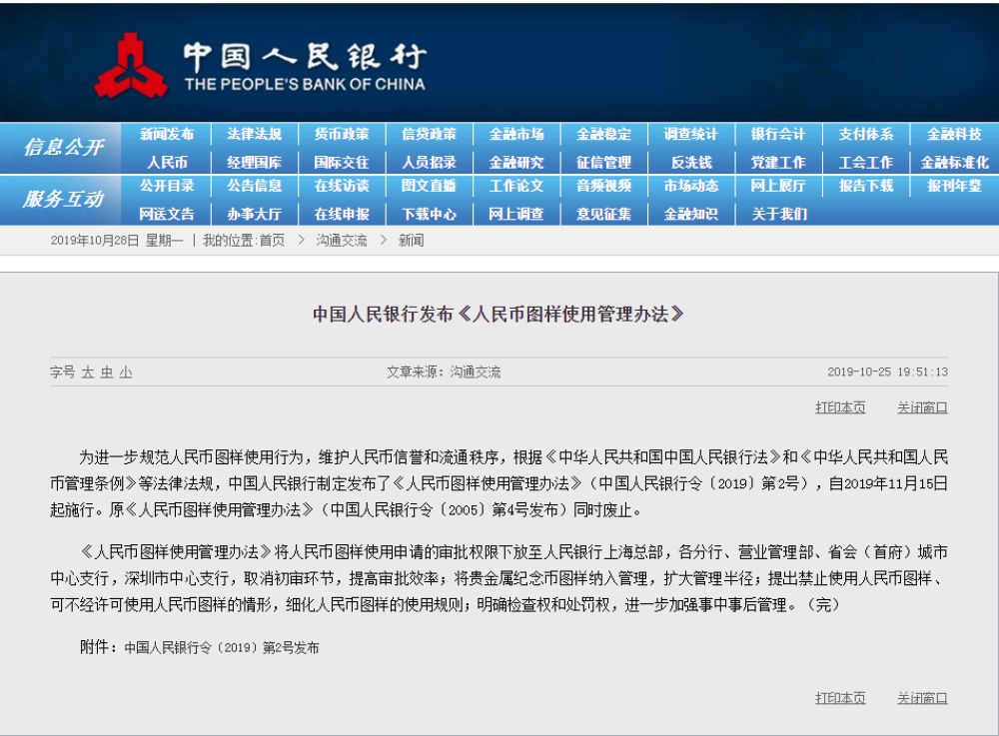Viewport: 999px width, 736px height.
Task: Open 金融科技 navigation item
Action: [954, 135]
